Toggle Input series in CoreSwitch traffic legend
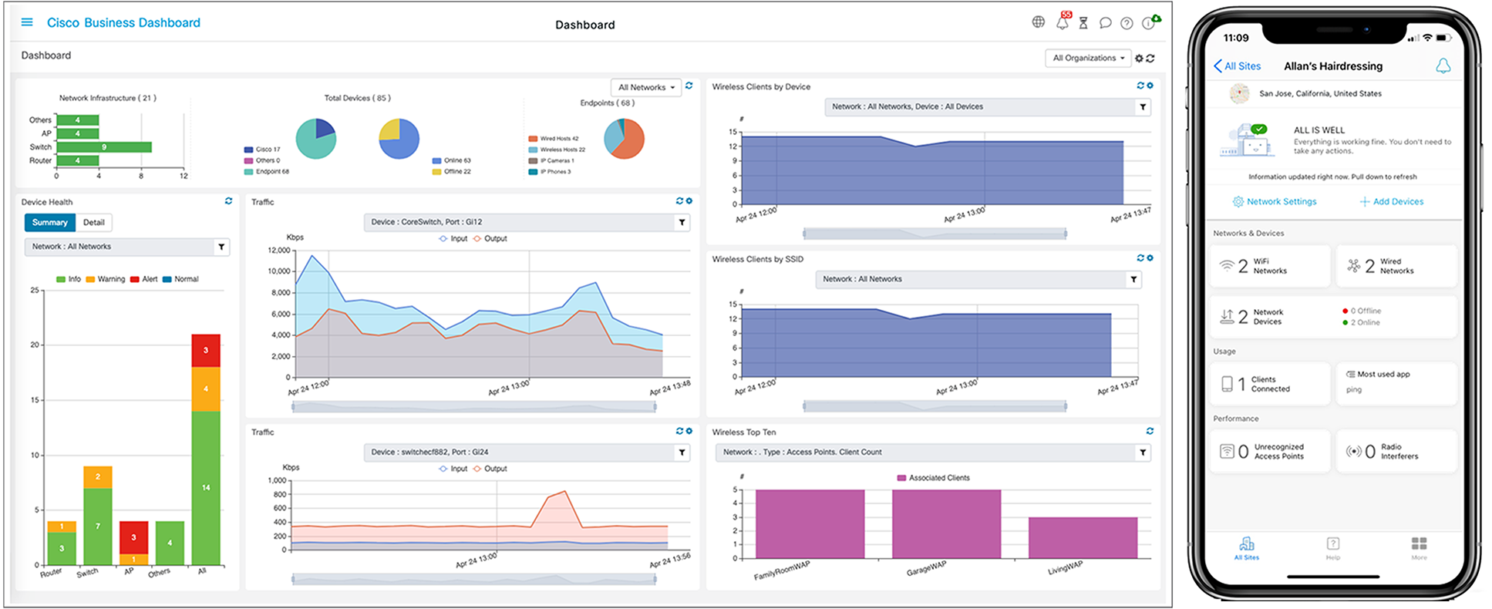 point(453,239)
